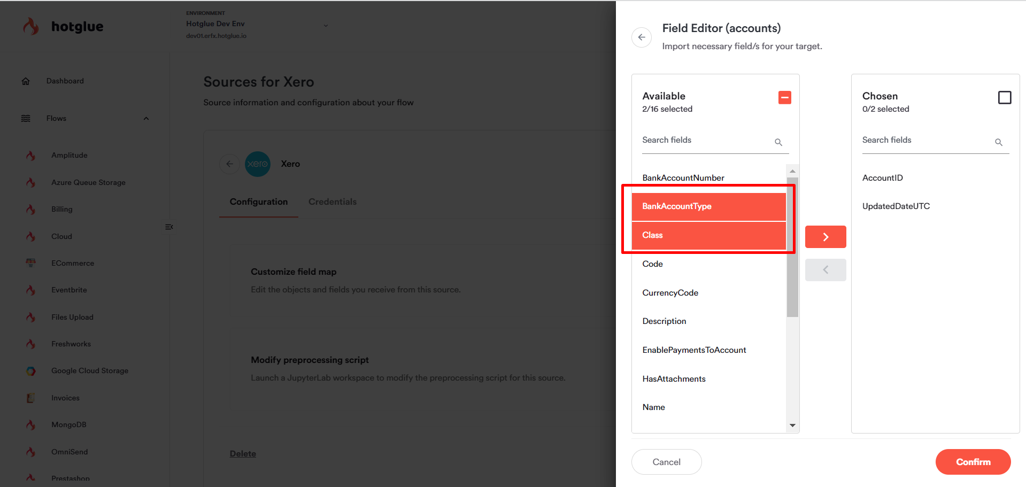Select the Code field

pyautogui.click(x=709, y=264)
